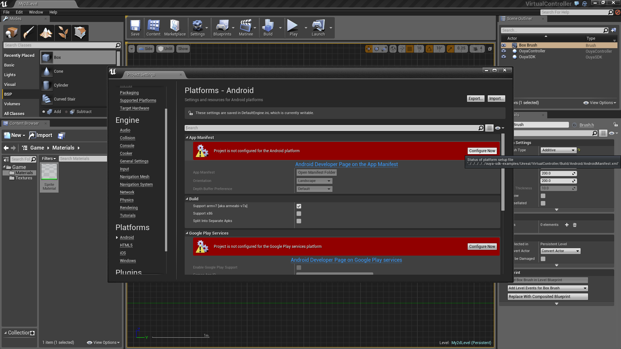The width and height of the screenshot is (621, 349).
Task: Click Configure Now for Android platform
Action: 482,151
